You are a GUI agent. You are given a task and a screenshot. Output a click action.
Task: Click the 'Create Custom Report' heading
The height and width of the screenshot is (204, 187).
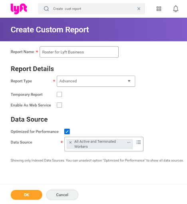pos(50,29)
